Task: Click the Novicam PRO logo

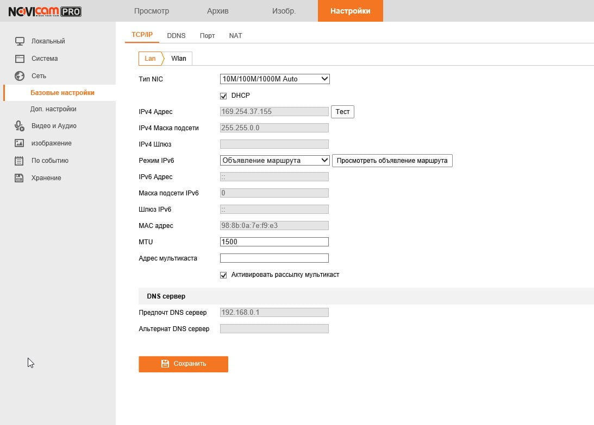Action: point(45,11)
